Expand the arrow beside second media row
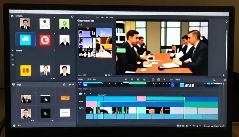239x137 pixels. [54, 33]
